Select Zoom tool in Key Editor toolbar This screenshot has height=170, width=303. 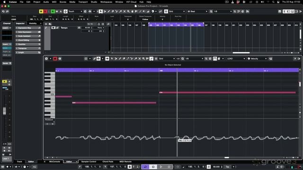(143, 59)
